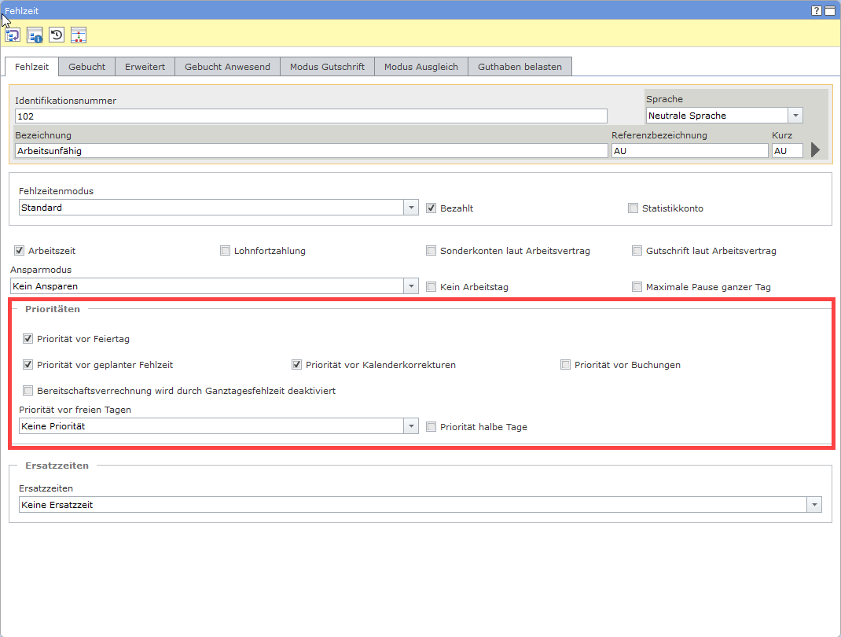Click the tree refresh icon in toolbar
Viewport: 841px width, 637px height.
[13, 35]
